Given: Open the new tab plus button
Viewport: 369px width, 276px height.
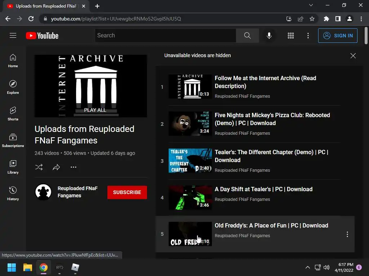Looking at the screenshot, I should pyautogui.click(x=97, y=6).
